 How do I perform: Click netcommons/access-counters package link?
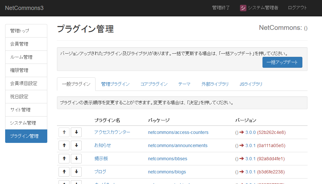click(x=178, y=132)
